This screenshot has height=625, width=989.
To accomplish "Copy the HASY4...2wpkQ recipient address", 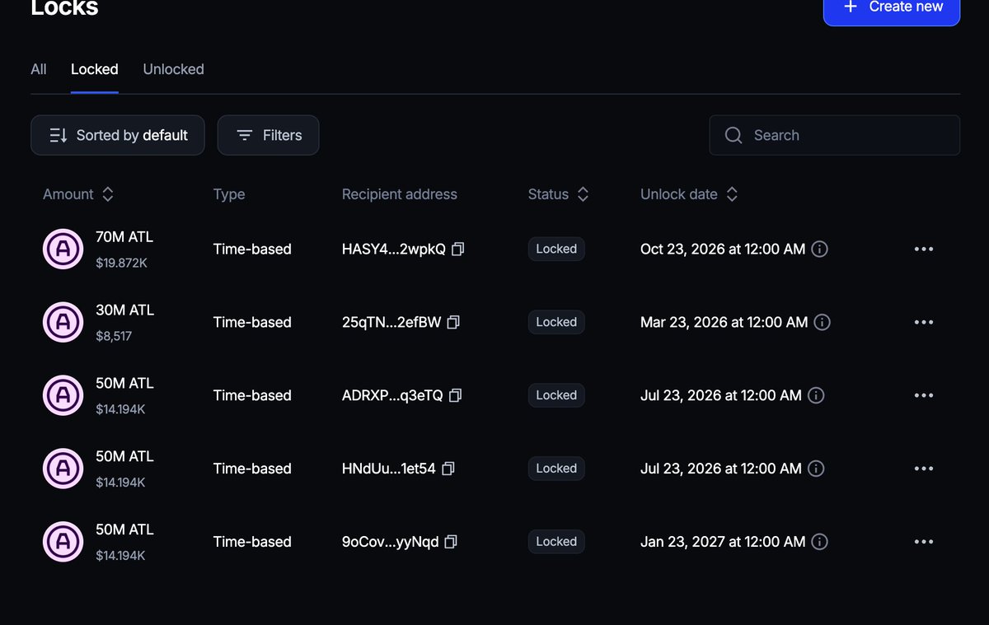I will point(458,249).
